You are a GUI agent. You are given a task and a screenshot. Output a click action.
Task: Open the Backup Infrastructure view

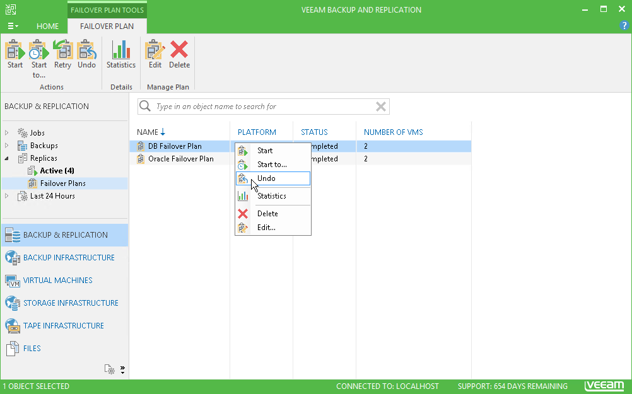coord(64,258)
